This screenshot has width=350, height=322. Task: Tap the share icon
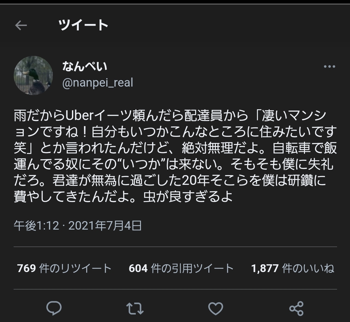[x=296, y=308]
